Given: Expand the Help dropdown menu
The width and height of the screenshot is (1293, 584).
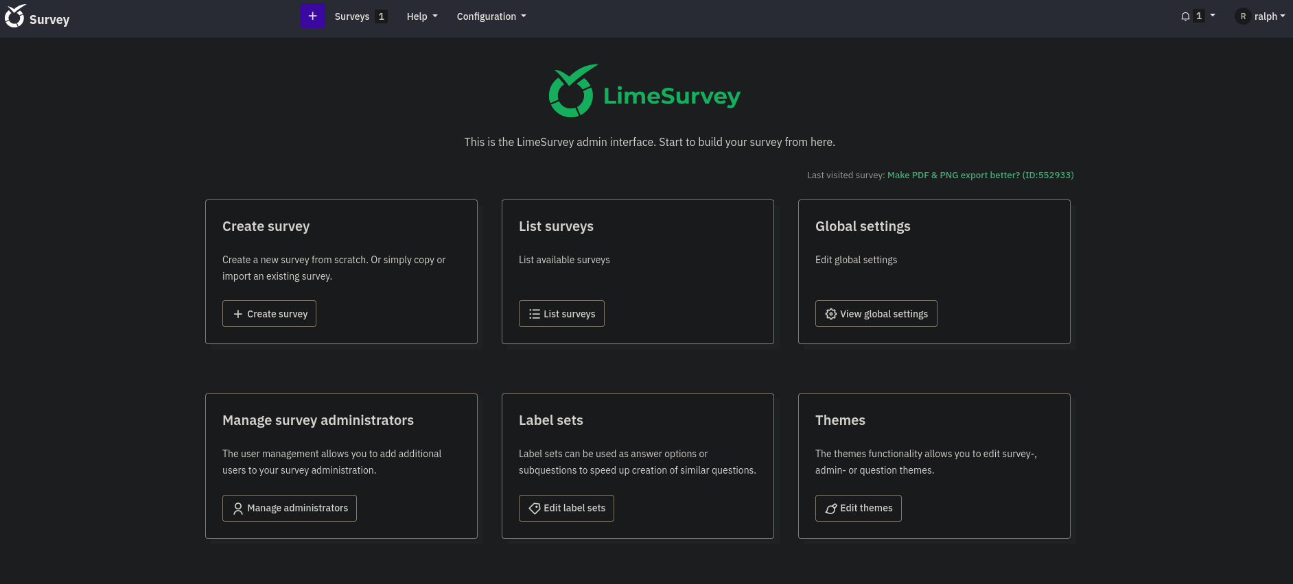Looking at the screenshot, I should tap(422, 16).
